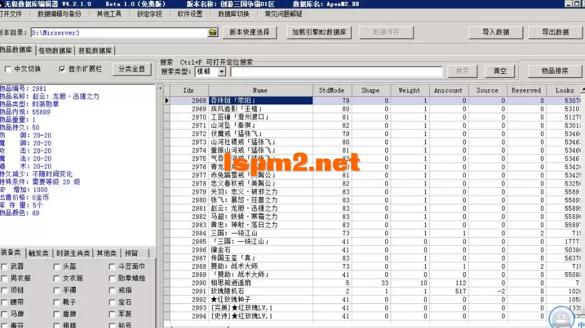Select row 相思煞逍遥扇
This screenshot has width=585, height=328.
(373, 283)
